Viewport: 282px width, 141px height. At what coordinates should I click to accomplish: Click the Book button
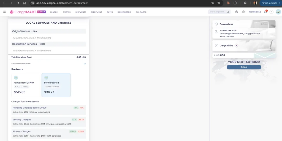(244, 67)
